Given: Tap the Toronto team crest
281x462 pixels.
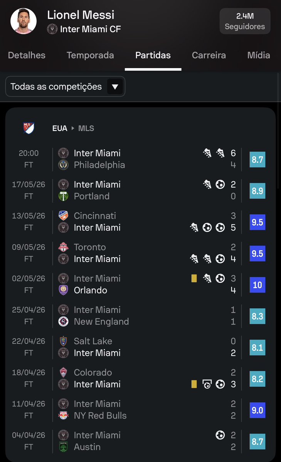Looking at the screenshot, I should [63, 247].
